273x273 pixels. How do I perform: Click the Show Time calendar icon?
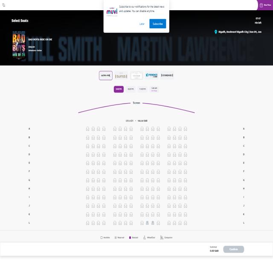coord(261,5)
